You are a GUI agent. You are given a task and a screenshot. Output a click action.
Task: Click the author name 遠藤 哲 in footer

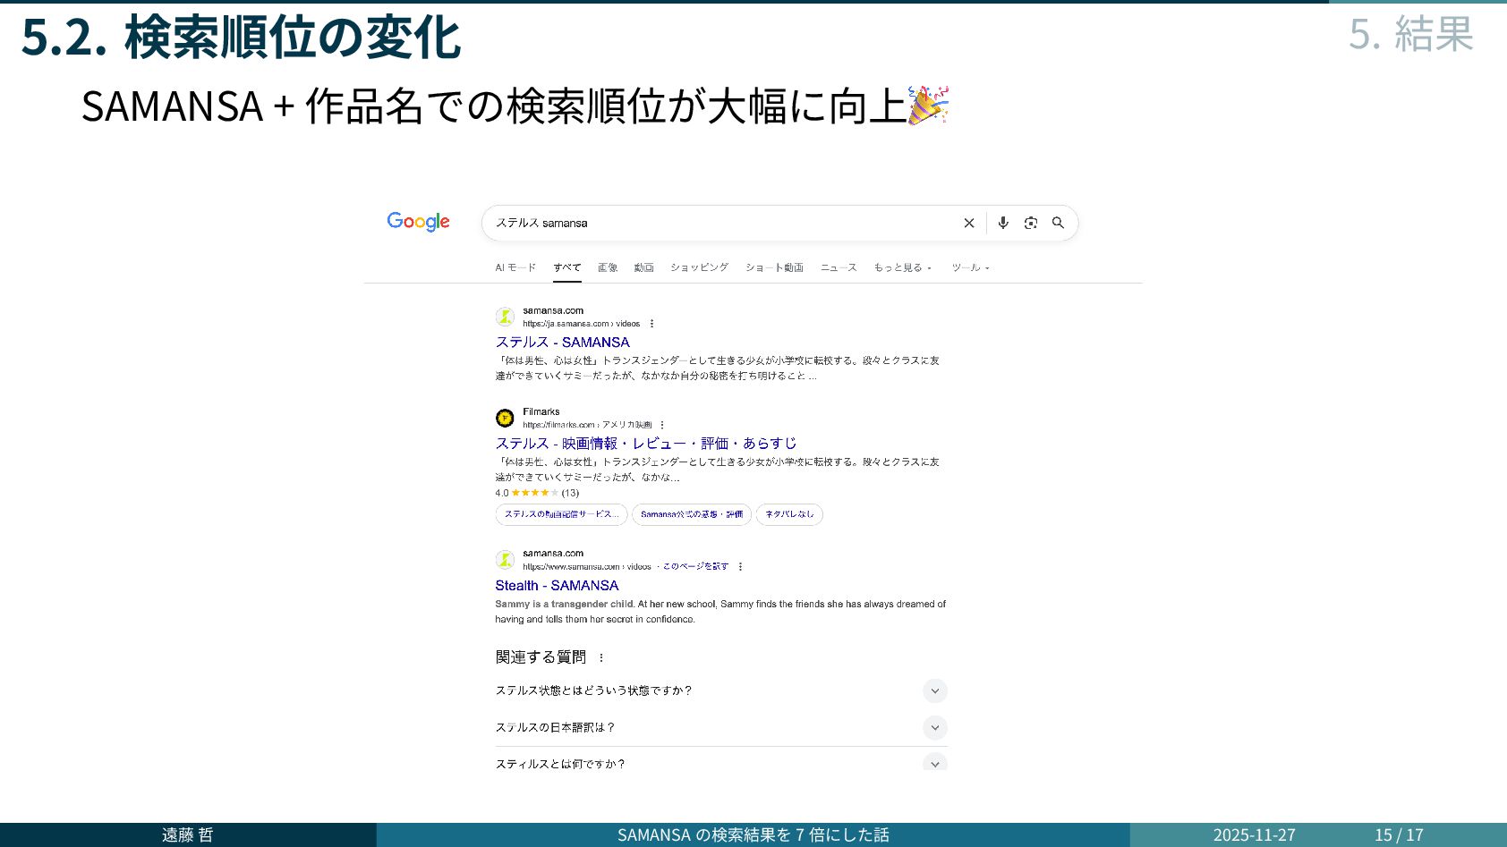[188, 834]
